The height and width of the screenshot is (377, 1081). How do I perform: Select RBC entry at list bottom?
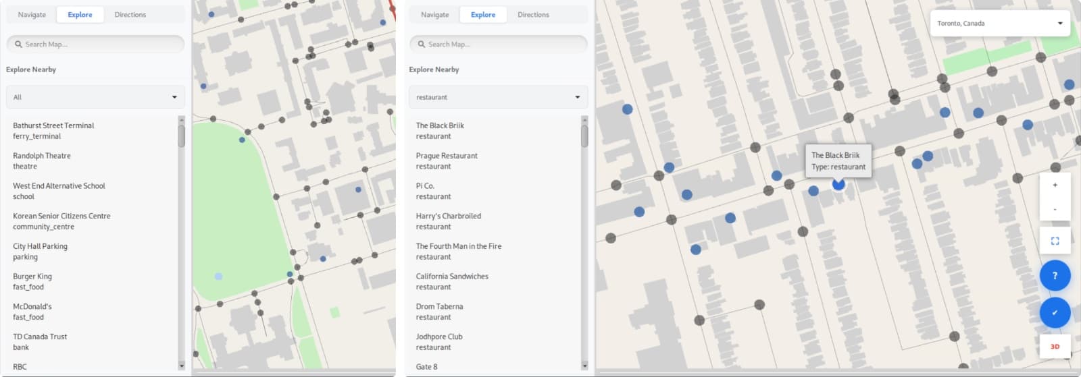[x=92, y=367]
